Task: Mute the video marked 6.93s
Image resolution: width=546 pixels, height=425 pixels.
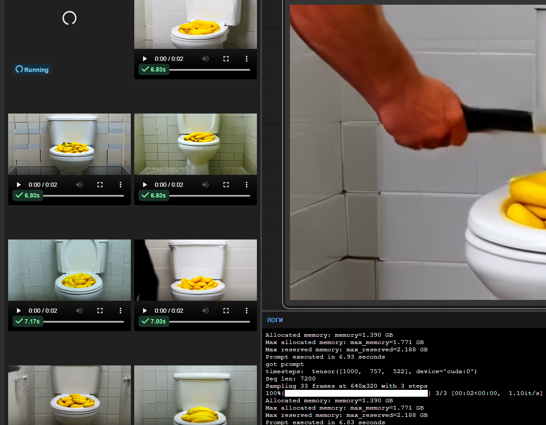Action: pos(79,185)
